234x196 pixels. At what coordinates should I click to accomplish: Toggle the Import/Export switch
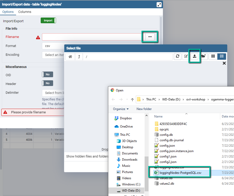(x=48, y=21)
